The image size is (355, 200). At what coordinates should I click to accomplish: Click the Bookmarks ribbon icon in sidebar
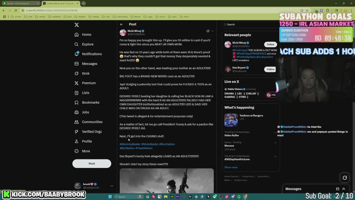77,102
